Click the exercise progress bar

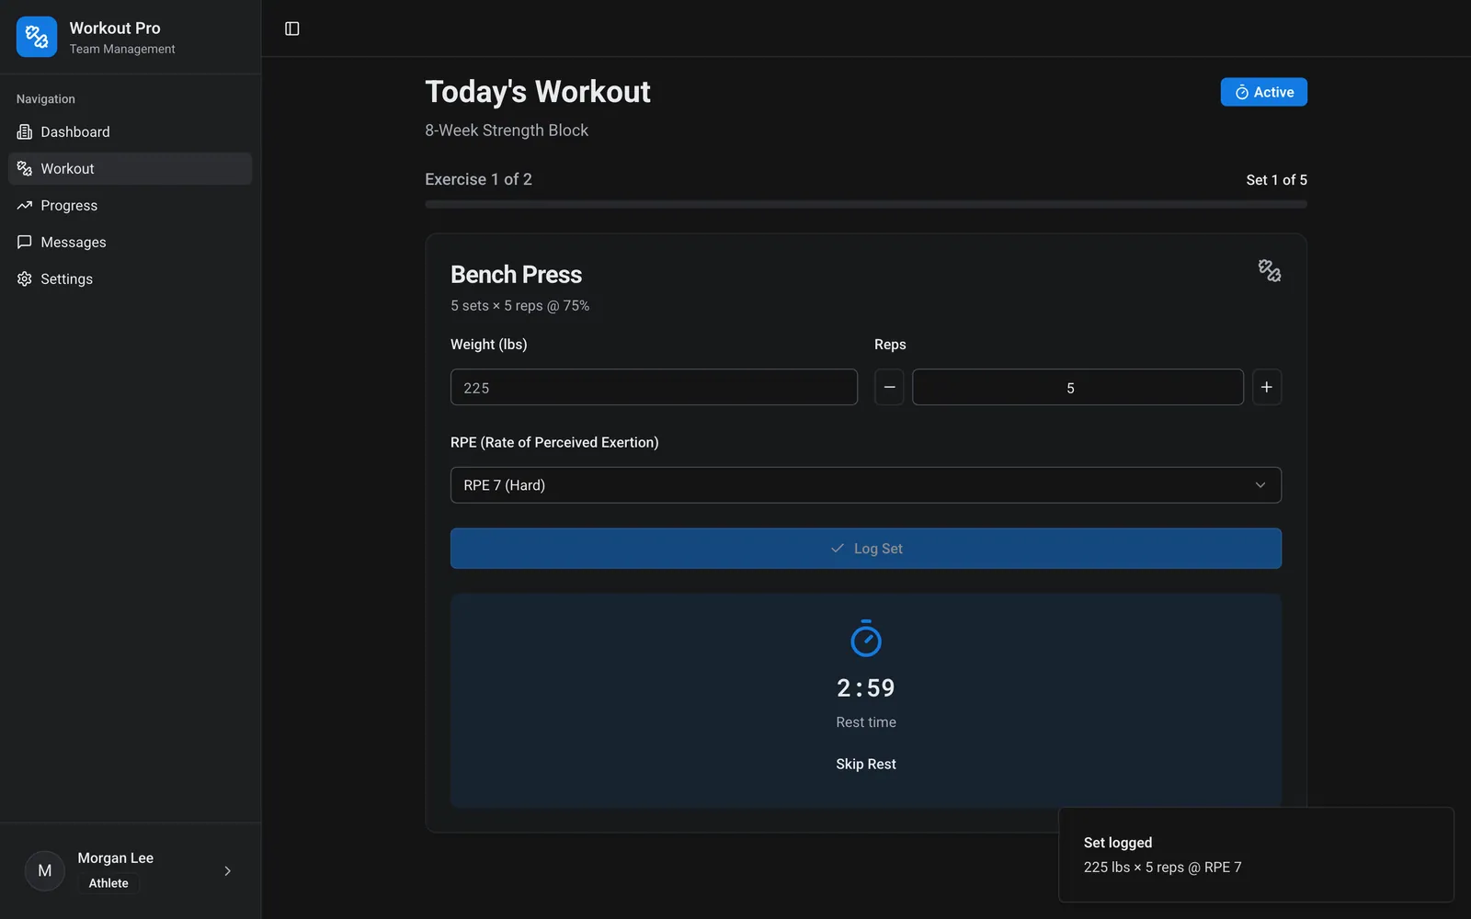[866, 204]
